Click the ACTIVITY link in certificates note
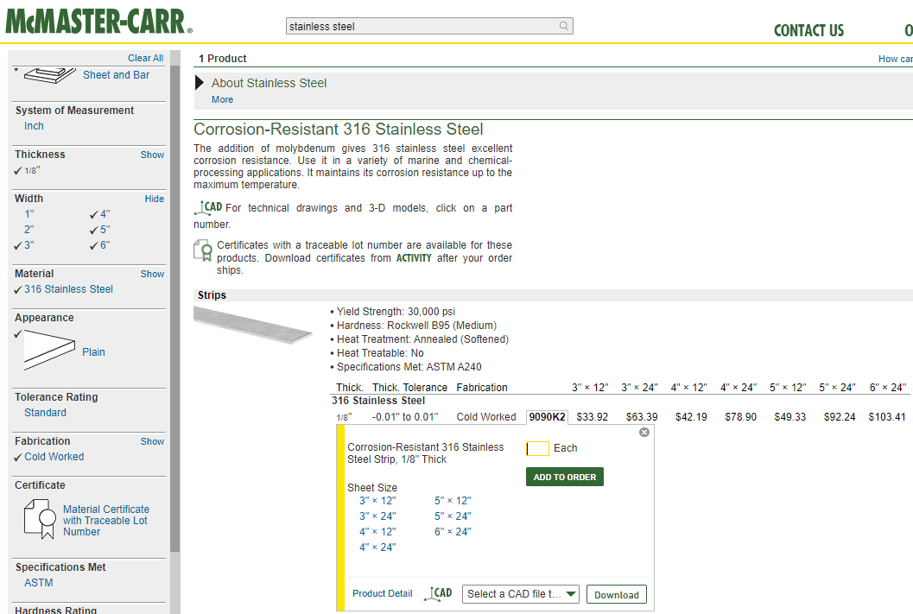 pos(414,258)
